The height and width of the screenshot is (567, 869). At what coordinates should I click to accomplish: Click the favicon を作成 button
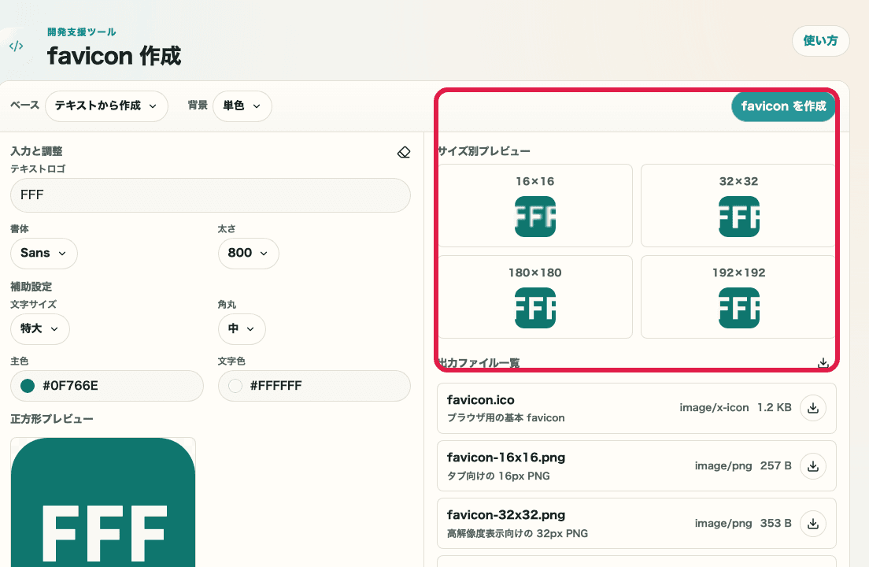click(783, 106)
